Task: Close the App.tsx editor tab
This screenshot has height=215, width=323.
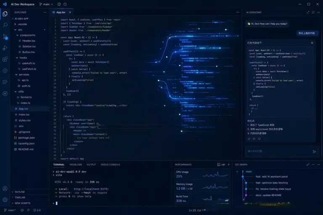Action: pos(70,12)
